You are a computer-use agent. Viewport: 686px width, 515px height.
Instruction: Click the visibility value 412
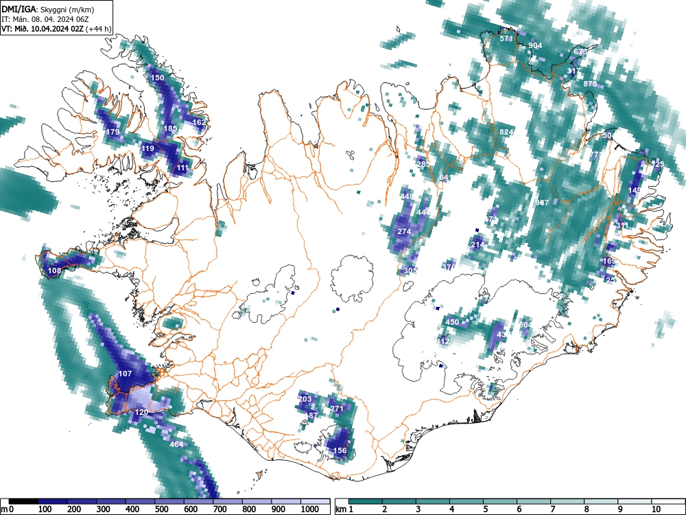[442, 341]
